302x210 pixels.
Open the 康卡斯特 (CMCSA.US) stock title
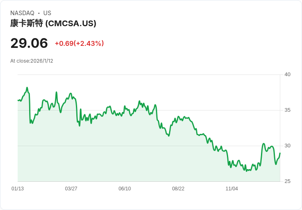pyautogui.click(x=53, y=23)
